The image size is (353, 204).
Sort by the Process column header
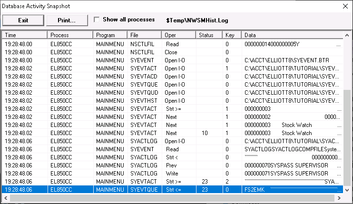(69, 35)
